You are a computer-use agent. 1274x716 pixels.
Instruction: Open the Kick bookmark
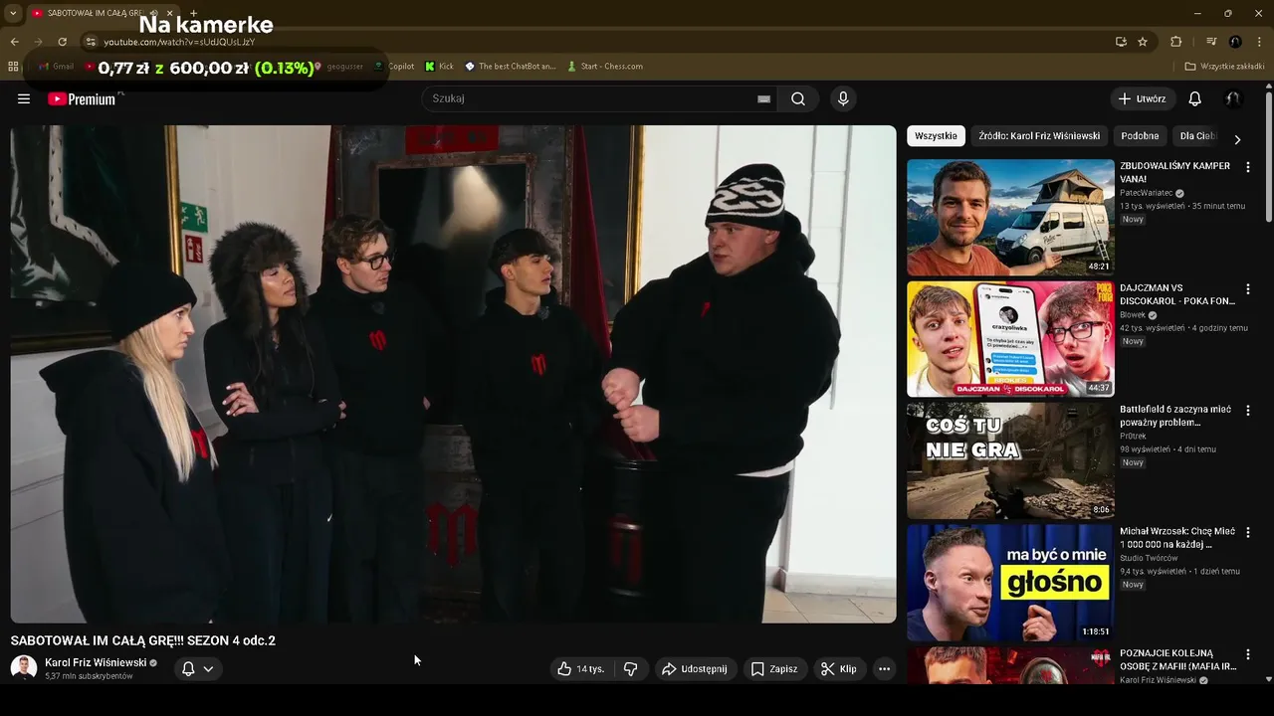click(439, 67)
